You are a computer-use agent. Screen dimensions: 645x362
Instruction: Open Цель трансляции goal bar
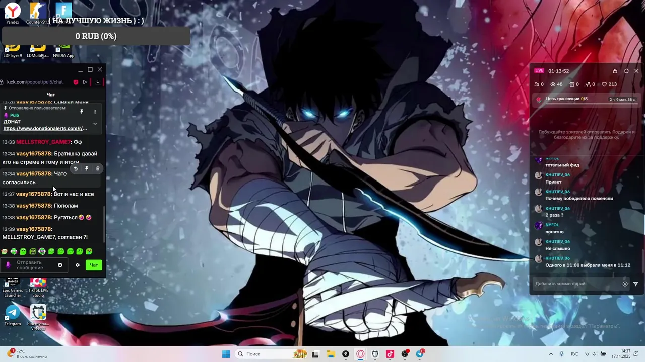[x=587, y=100]
